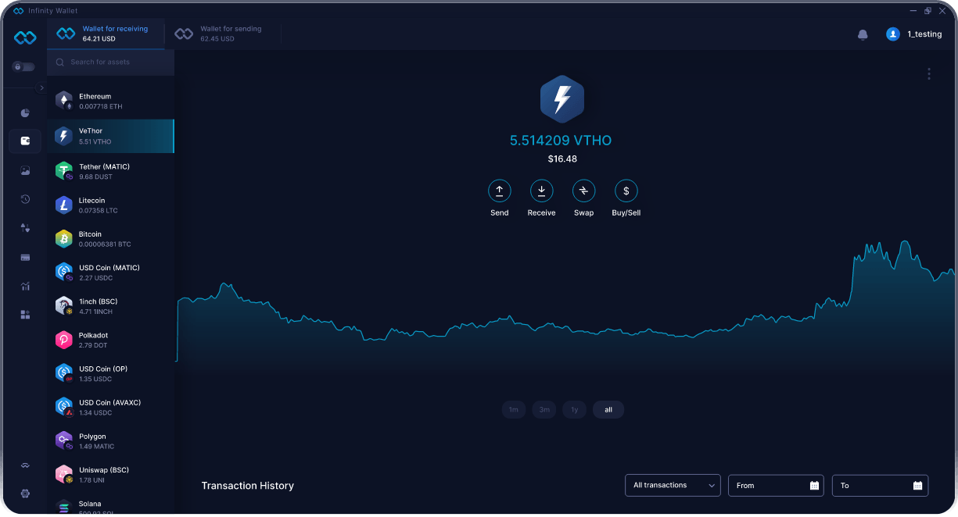Screen dimensions: 958x517
Task: Click the Buy/Sell dollar icon
Action: [x=626, y=191]
